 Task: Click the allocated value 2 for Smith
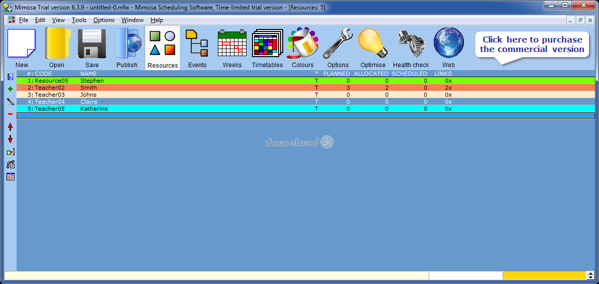(x=387, y=88)
